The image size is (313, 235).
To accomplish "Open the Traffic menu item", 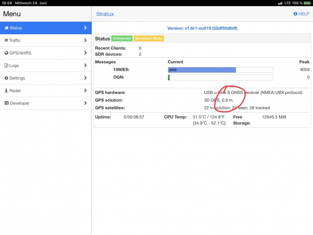I will click(x=46, y=40).
